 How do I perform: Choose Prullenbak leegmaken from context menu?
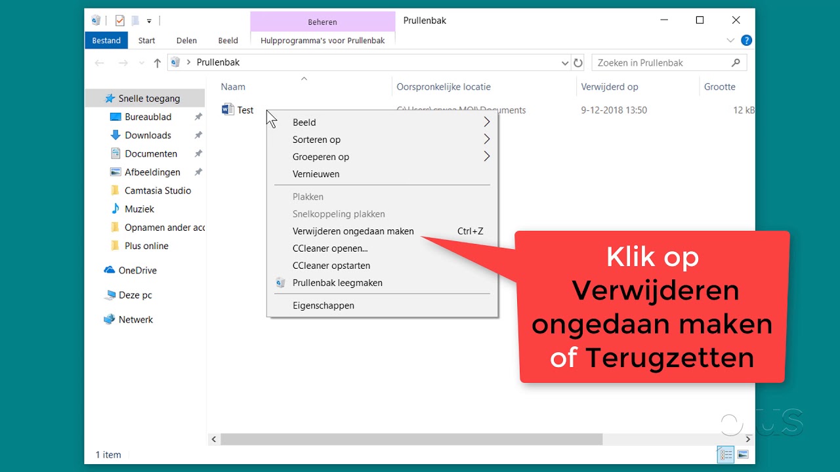point(382,283)
